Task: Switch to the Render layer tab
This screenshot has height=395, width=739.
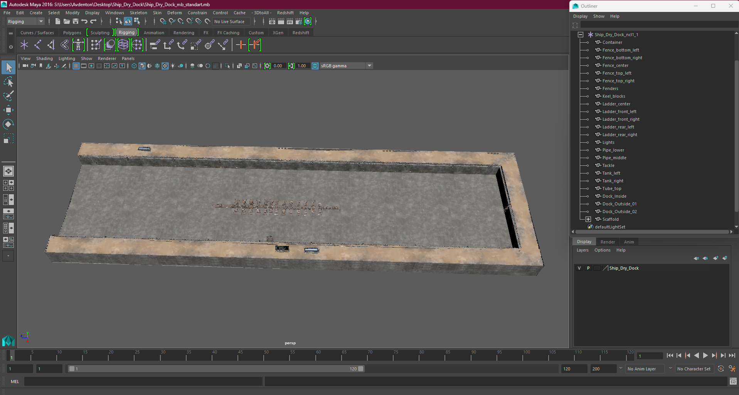Action: click(608, 242)
